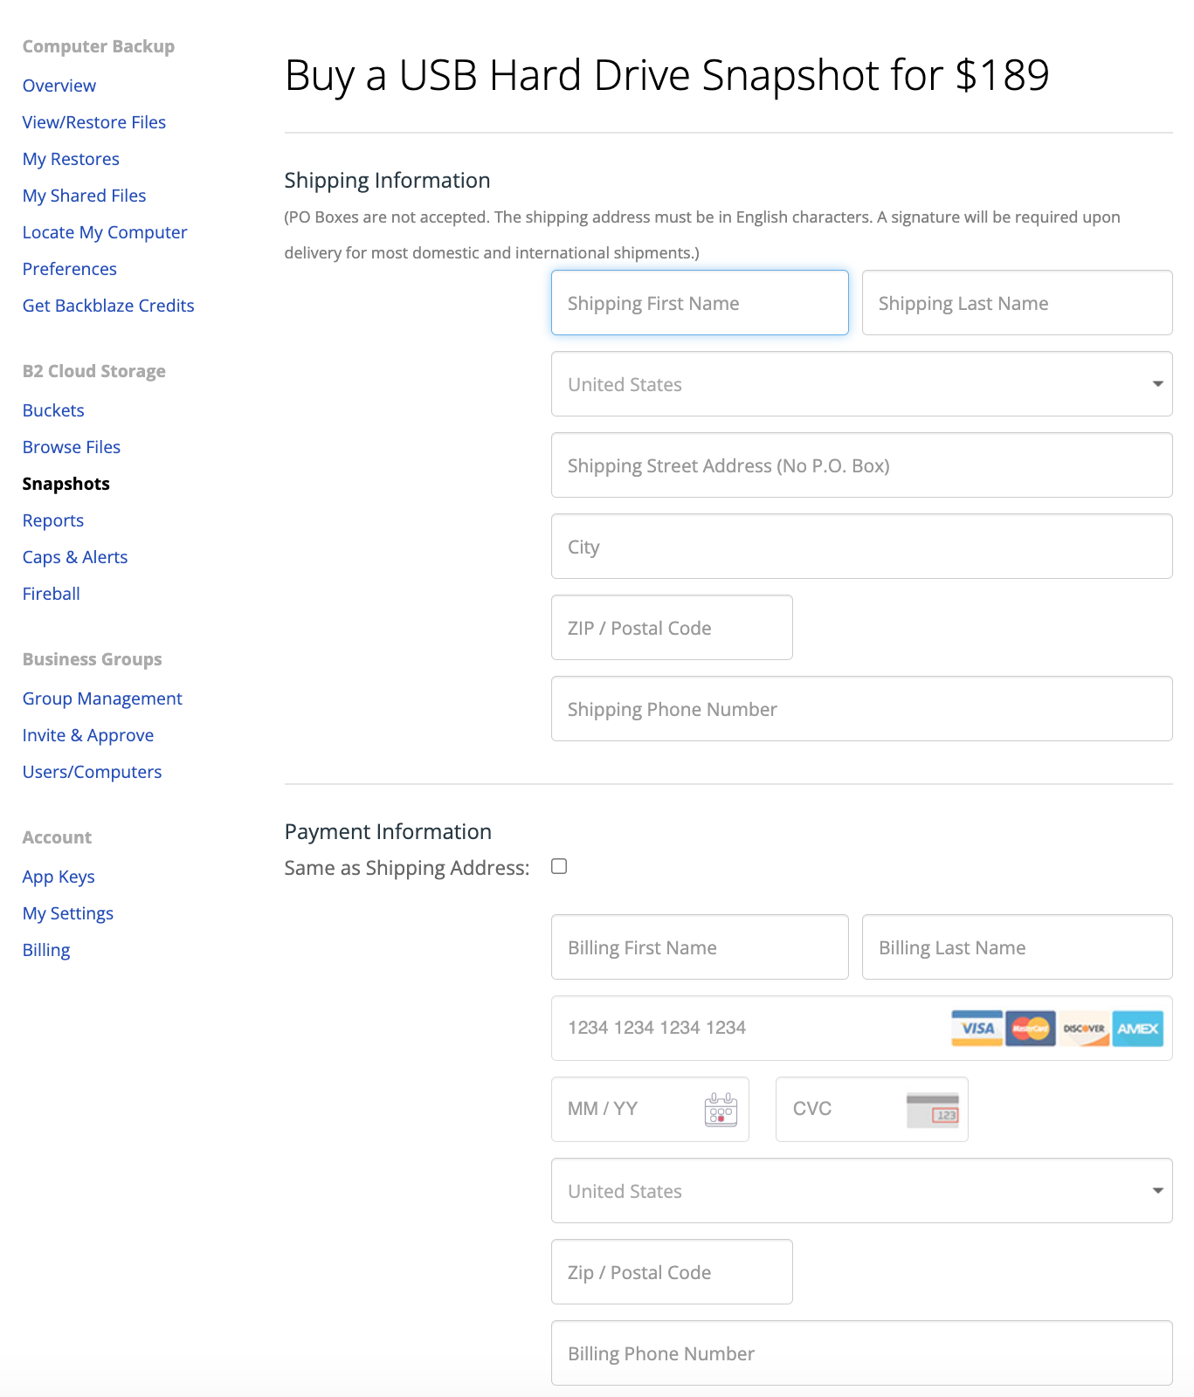Click the card number input field
This screenshot has width=1194, height=1397.
pyautogui.click(x=862, y=1029)
